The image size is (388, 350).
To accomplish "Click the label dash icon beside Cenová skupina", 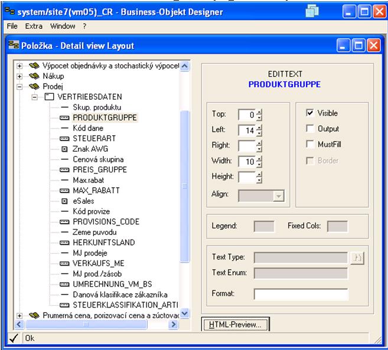I will tap(64, 159).
